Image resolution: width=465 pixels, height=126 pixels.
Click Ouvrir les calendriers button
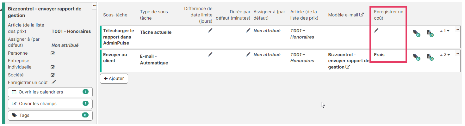[50, 92]
